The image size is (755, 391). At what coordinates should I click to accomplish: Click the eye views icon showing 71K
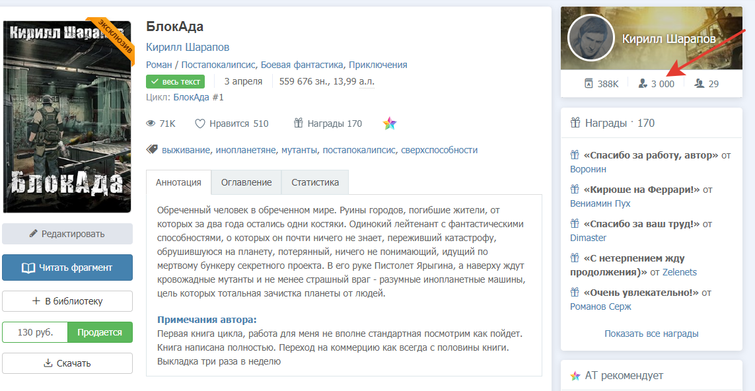(x=151, y=124)
